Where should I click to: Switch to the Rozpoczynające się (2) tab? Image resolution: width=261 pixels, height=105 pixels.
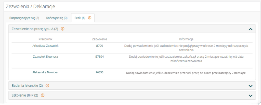24,18
